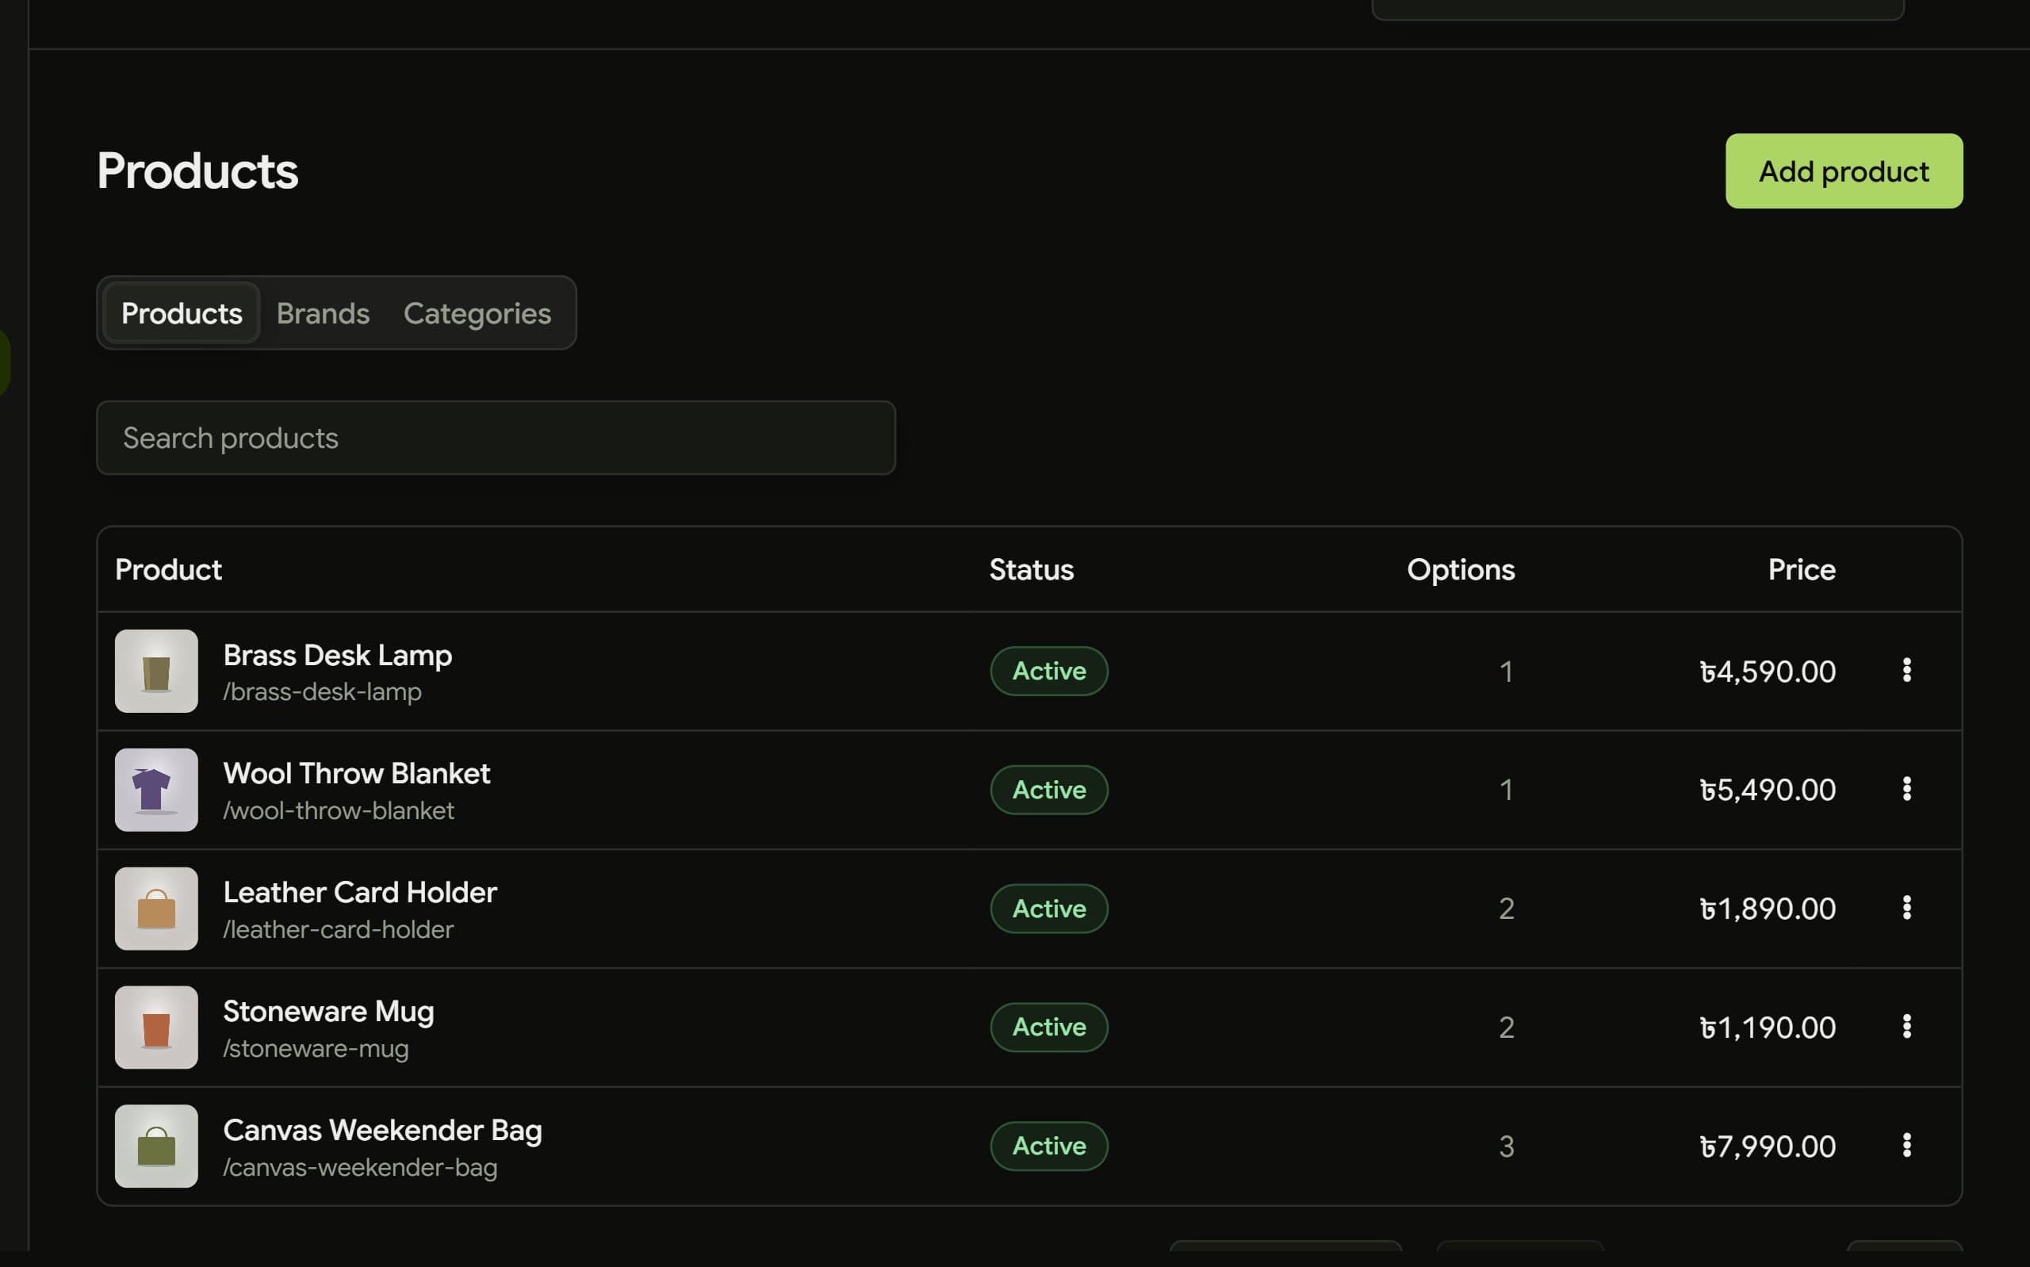Switch to the Brands tab
2030x1267 pixels.
coord(323,313)
